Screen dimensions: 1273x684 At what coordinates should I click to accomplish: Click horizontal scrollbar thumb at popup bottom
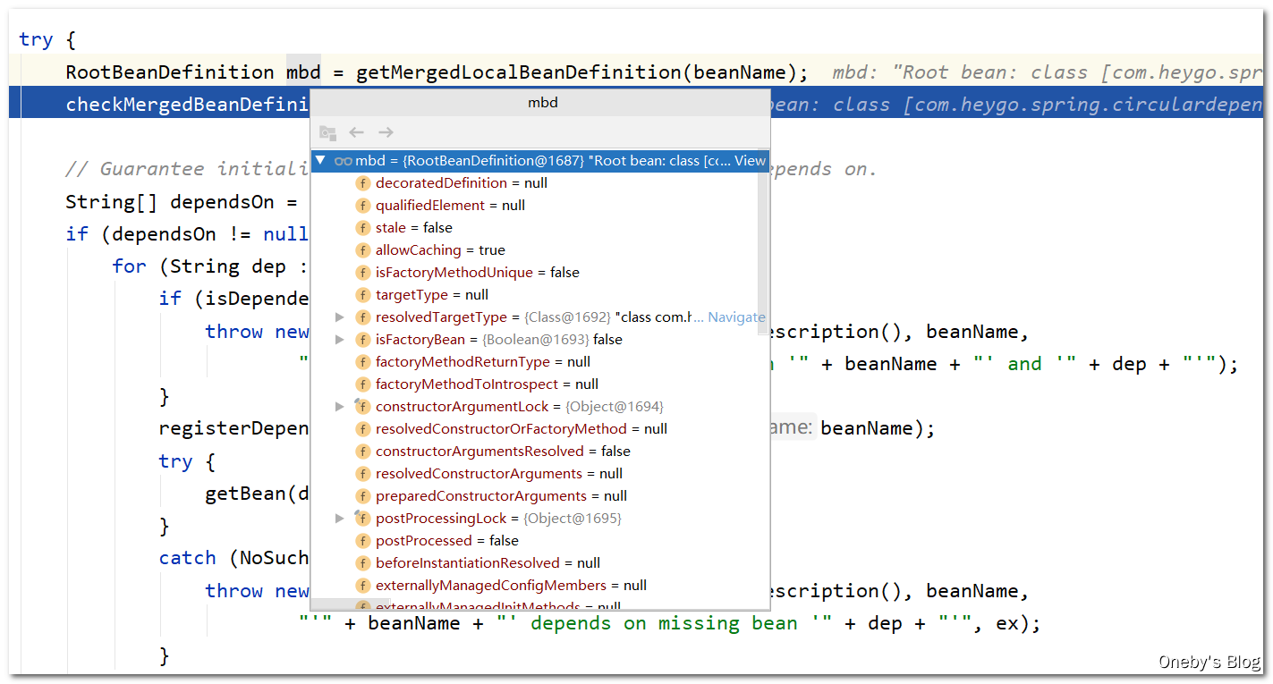click(x=350, y=604)
